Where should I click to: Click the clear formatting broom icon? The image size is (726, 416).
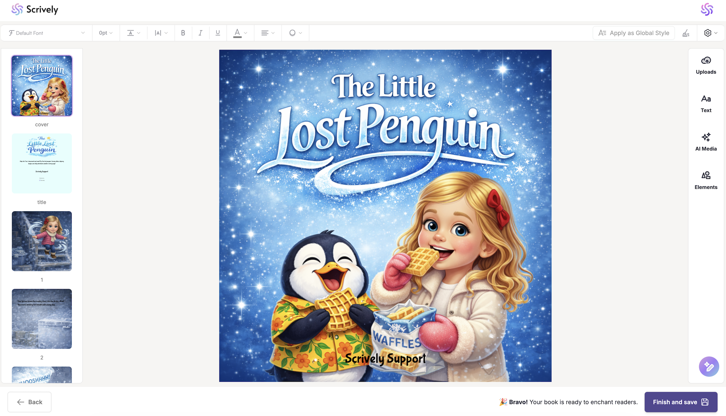coord(686,33)
